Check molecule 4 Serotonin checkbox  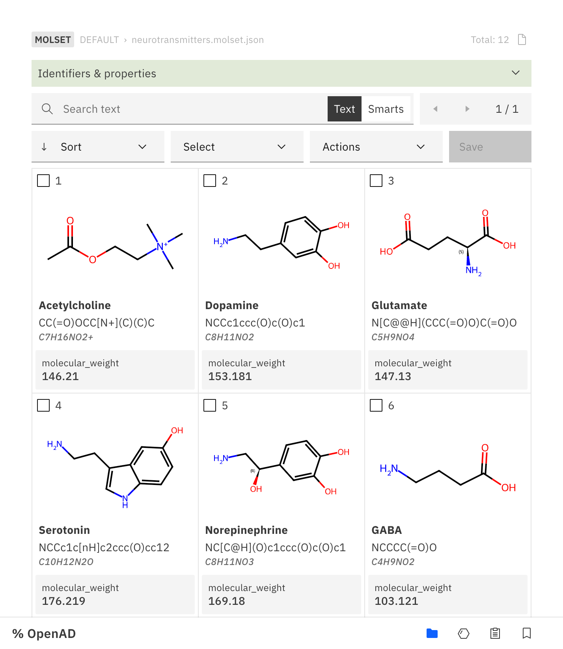pyautogui.click(x=43, y=405)
